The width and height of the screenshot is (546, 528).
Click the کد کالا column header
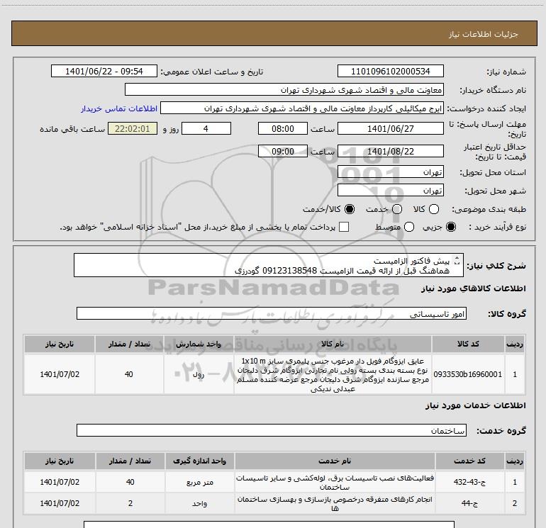coord(468,344)
